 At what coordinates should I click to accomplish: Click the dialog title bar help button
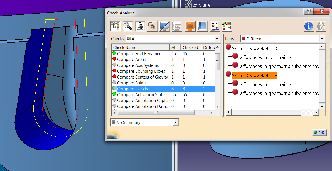click(309, 12)
